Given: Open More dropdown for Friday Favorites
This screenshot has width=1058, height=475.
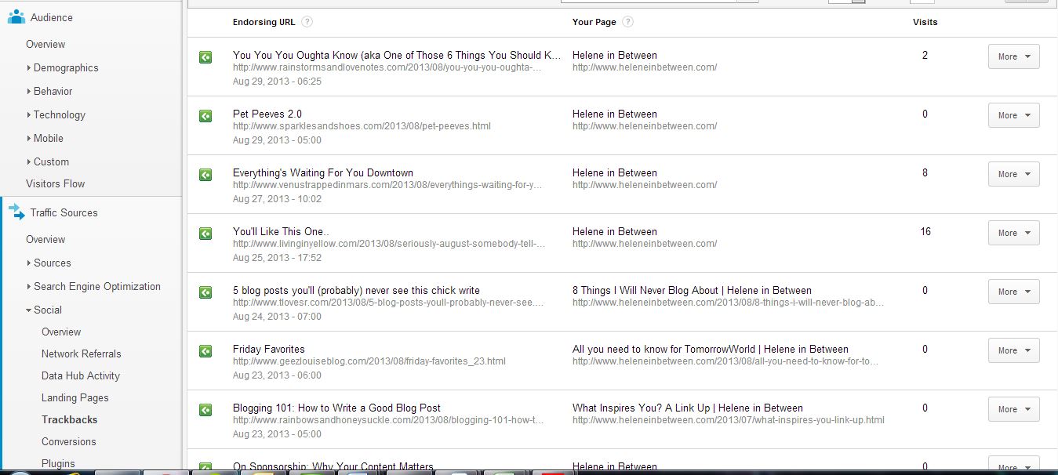Looking at the screenshot, I should tap(1013, 350).
